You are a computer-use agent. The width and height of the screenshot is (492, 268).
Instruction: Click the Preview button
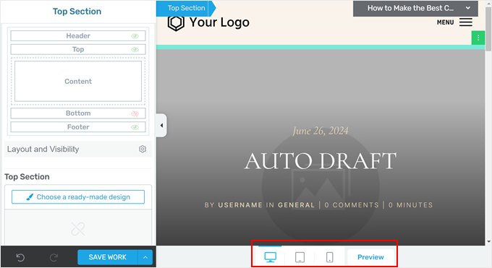pyautogui.click(x=370, y=257)
